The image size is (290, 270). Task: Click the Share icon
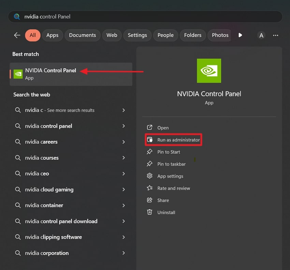click(x=149, y=200)
